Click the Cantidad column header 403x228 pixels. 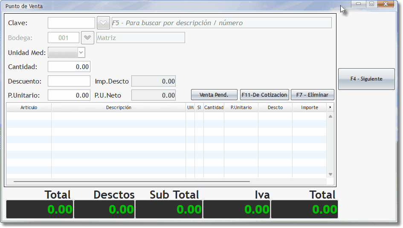coord(214,107)
